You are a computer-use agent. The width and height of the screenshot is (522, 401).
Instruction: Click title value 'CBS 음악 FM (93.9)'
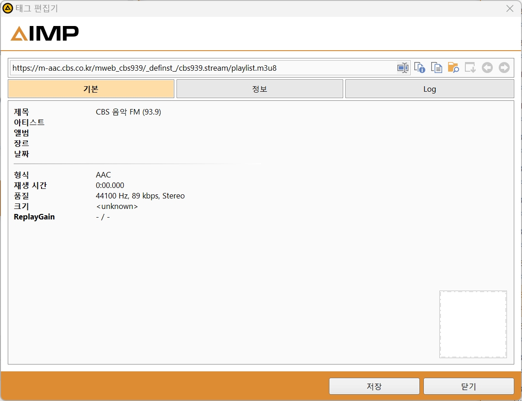[129, 112]
